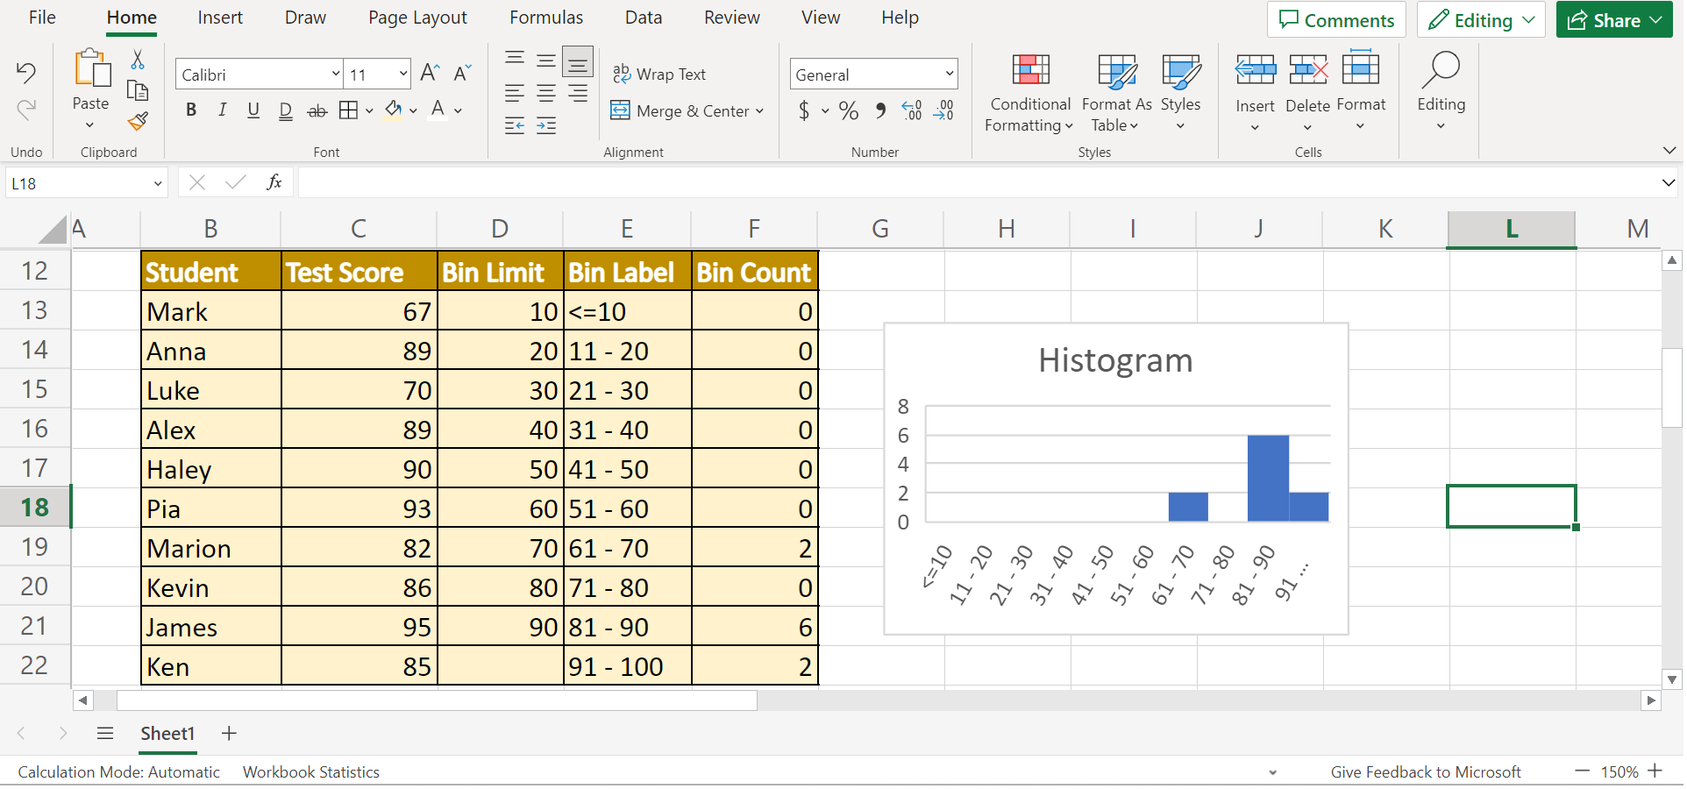Open the Page Layout tab
This screenshot has height=789, width=1687.
(417, 18)
